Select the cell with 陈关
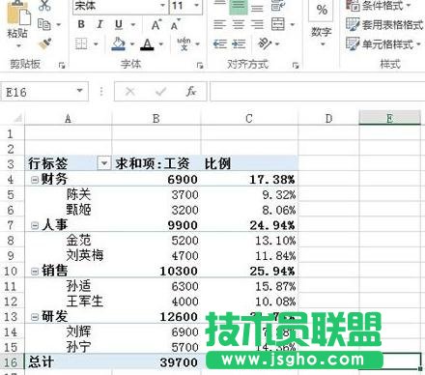The width and height of the screenshot is (425, 375). pyautogui.click(x=69, y=194)
